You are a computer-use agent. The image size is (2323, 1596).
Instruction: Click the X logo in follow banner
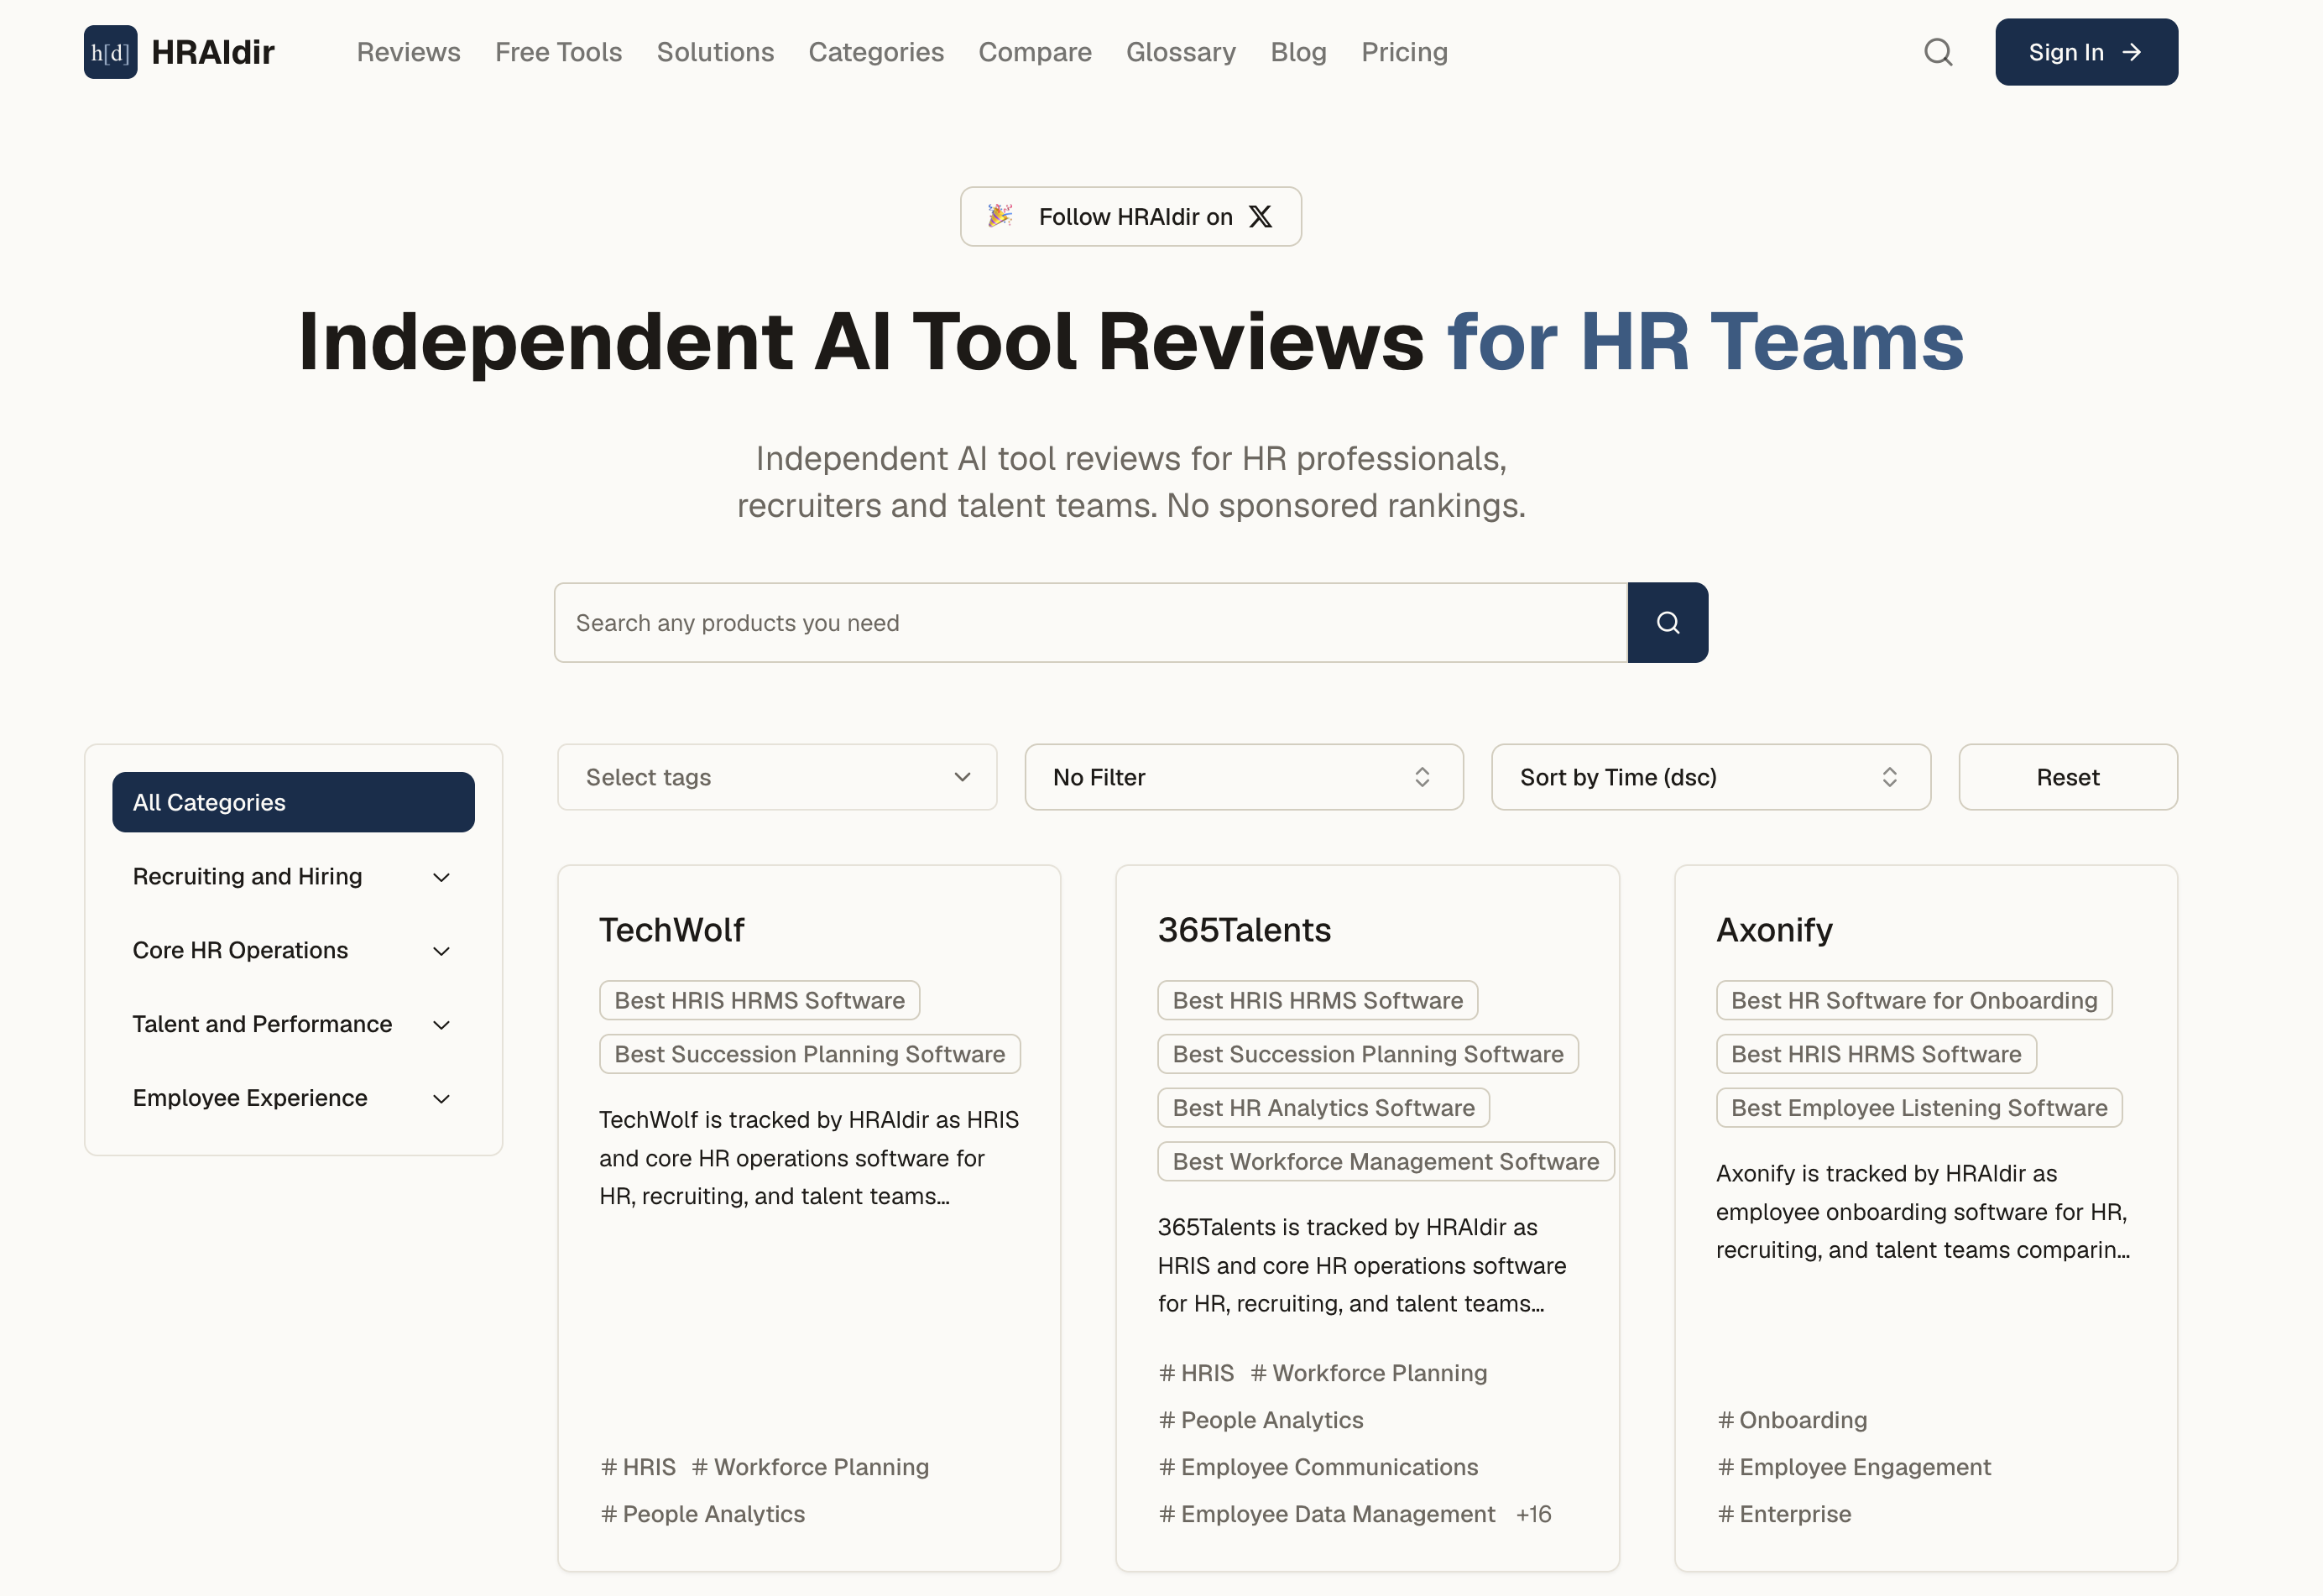1260,216
